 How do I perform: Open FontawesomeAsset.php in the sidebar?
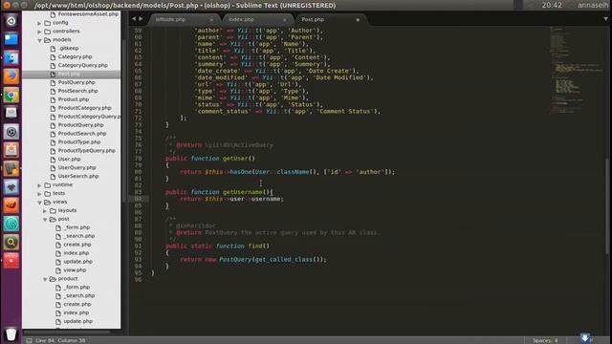coord(88,14)
